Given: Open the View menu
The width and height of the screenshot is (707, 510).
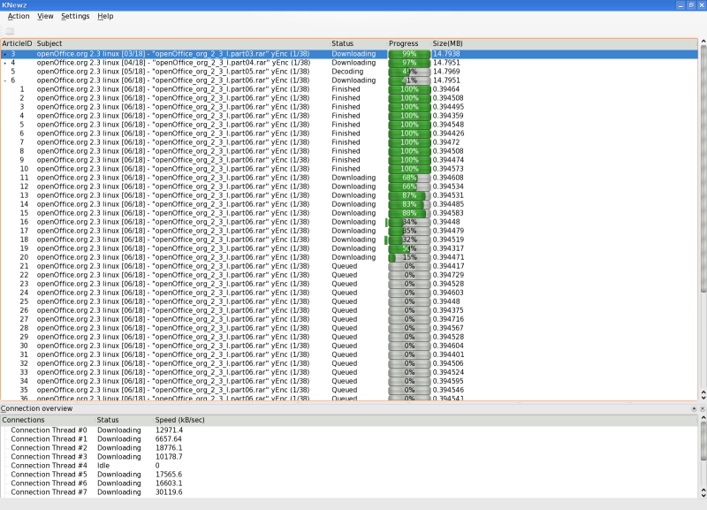Looking at the screenshot, I should [45, 16].
